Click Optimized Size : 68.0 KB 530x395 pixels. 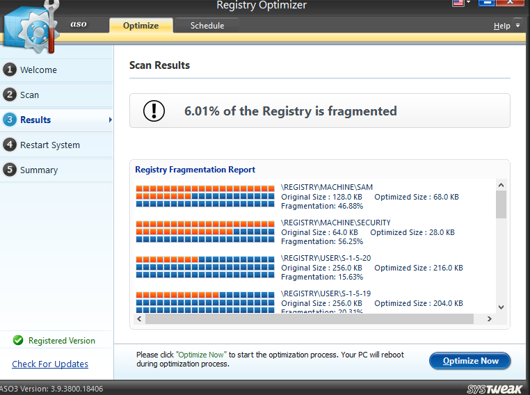coord(417,197)
